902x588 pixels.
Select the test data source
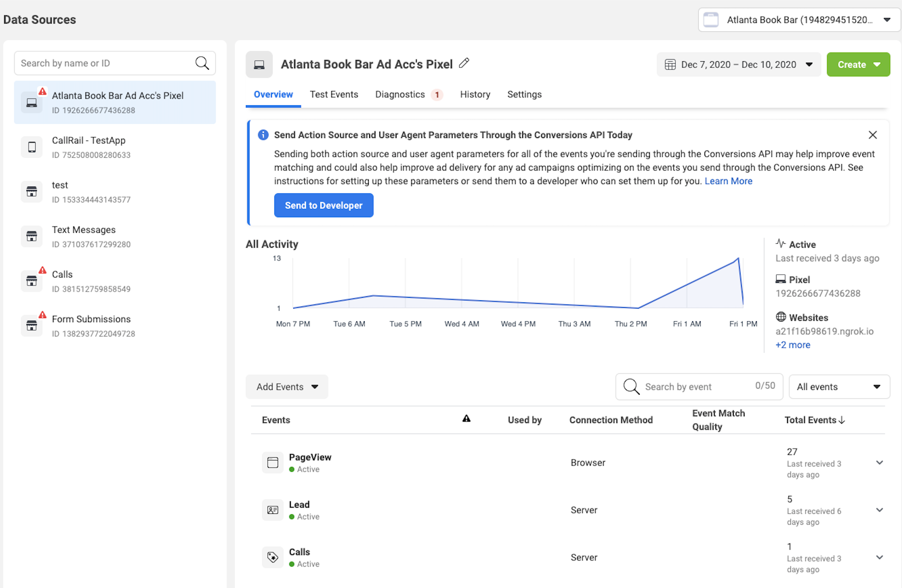[x=115, y=192]
